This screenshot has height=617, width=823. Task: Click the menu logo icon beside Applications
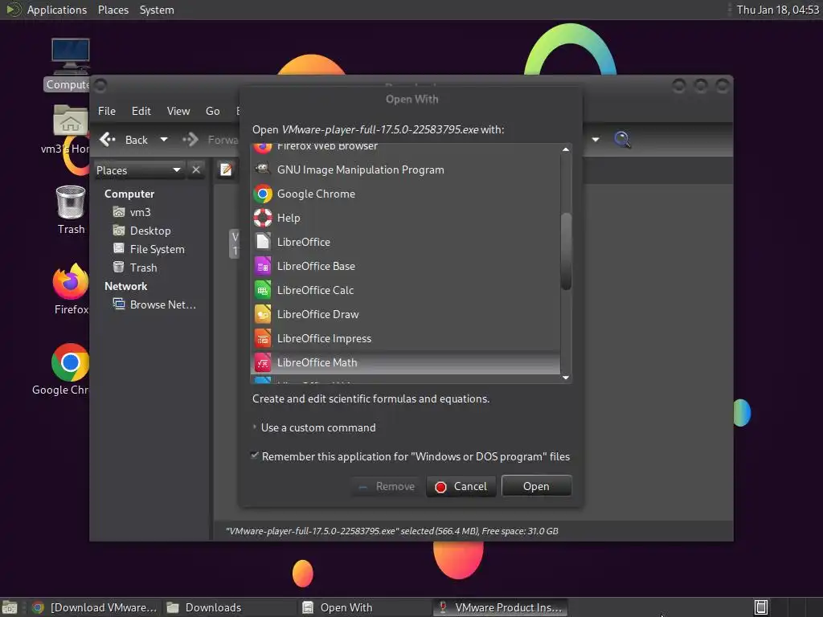13,10
